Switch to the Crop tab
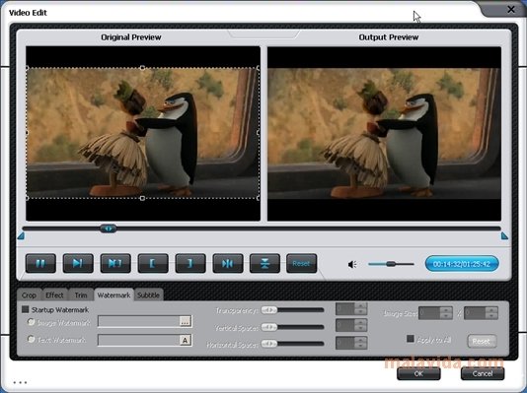 pos(29,295)
